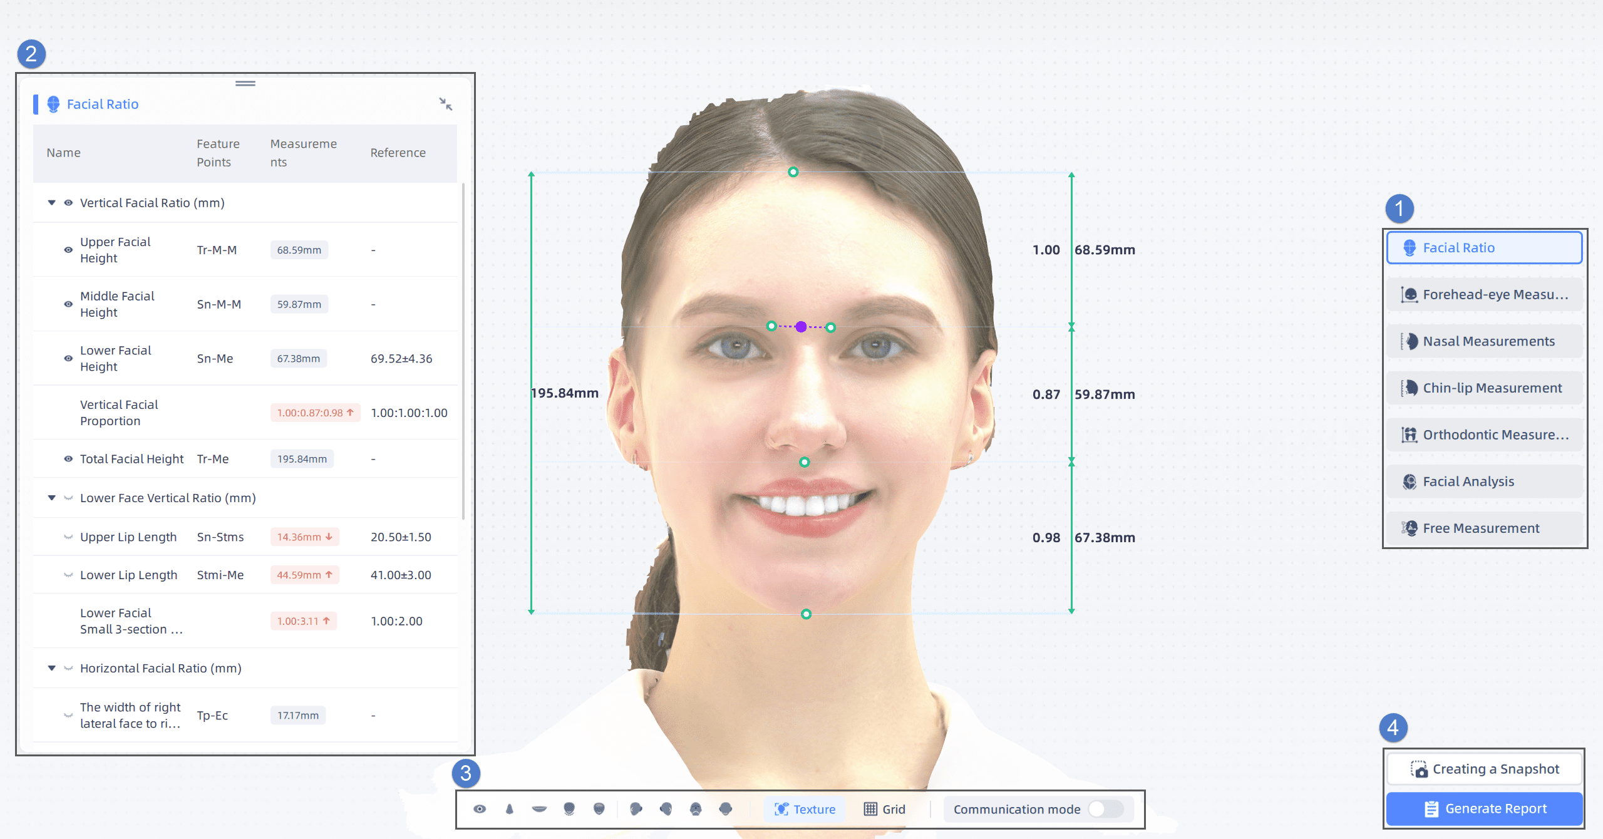1603x839 pixels.
Task: Select the menton landmark point on chin
Action: click(807, 614)
